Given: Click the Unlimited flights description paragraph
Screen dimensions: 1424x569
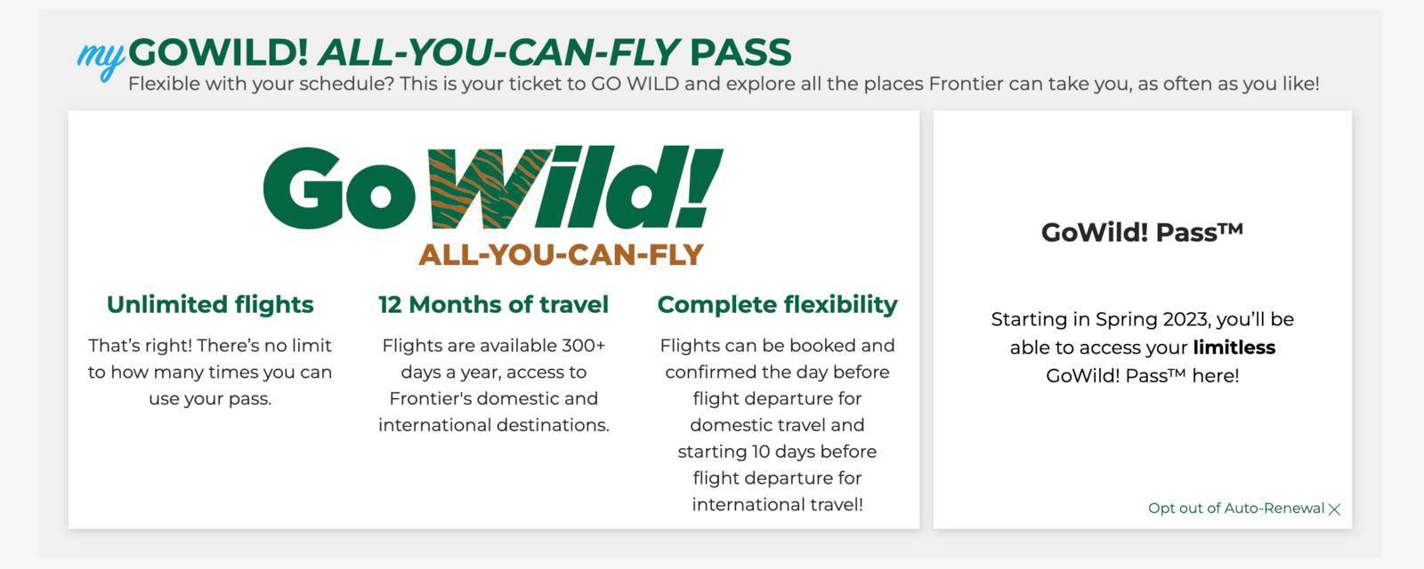Looking at the screenshot, I should (x=209, y=372).
